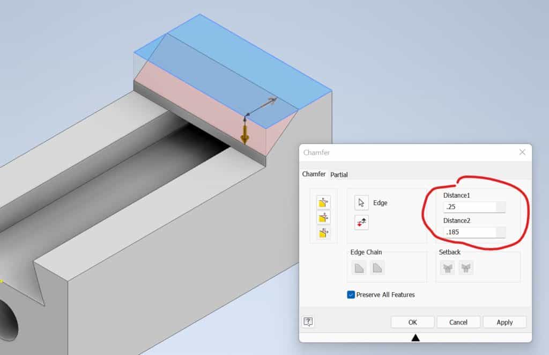Click the Edge Chain label
Viewport: 549px width, 355px height.
[x=366, y=252]
